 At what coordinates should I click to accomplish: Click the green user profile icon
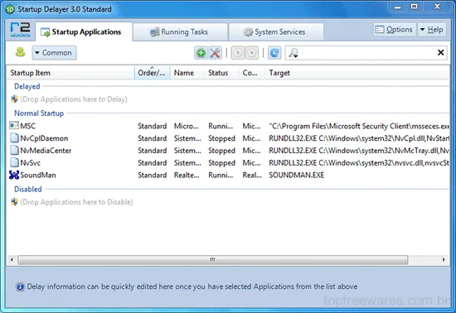click(20, 52)
